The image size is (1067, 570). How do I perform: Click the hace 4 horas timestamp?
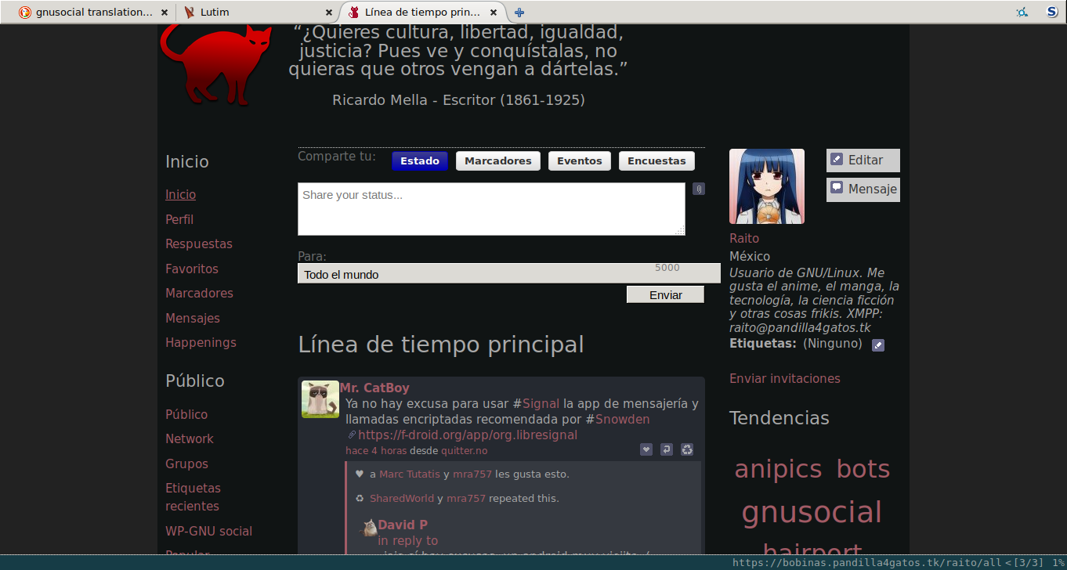[x=376, y=450]
